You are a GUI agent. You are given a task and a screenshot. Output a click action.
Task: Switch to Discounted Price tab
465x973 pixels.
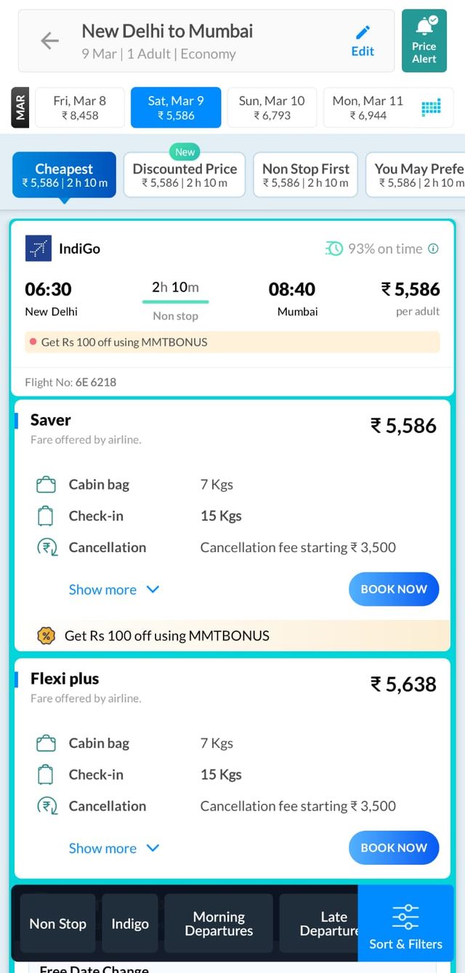[185, 175]
